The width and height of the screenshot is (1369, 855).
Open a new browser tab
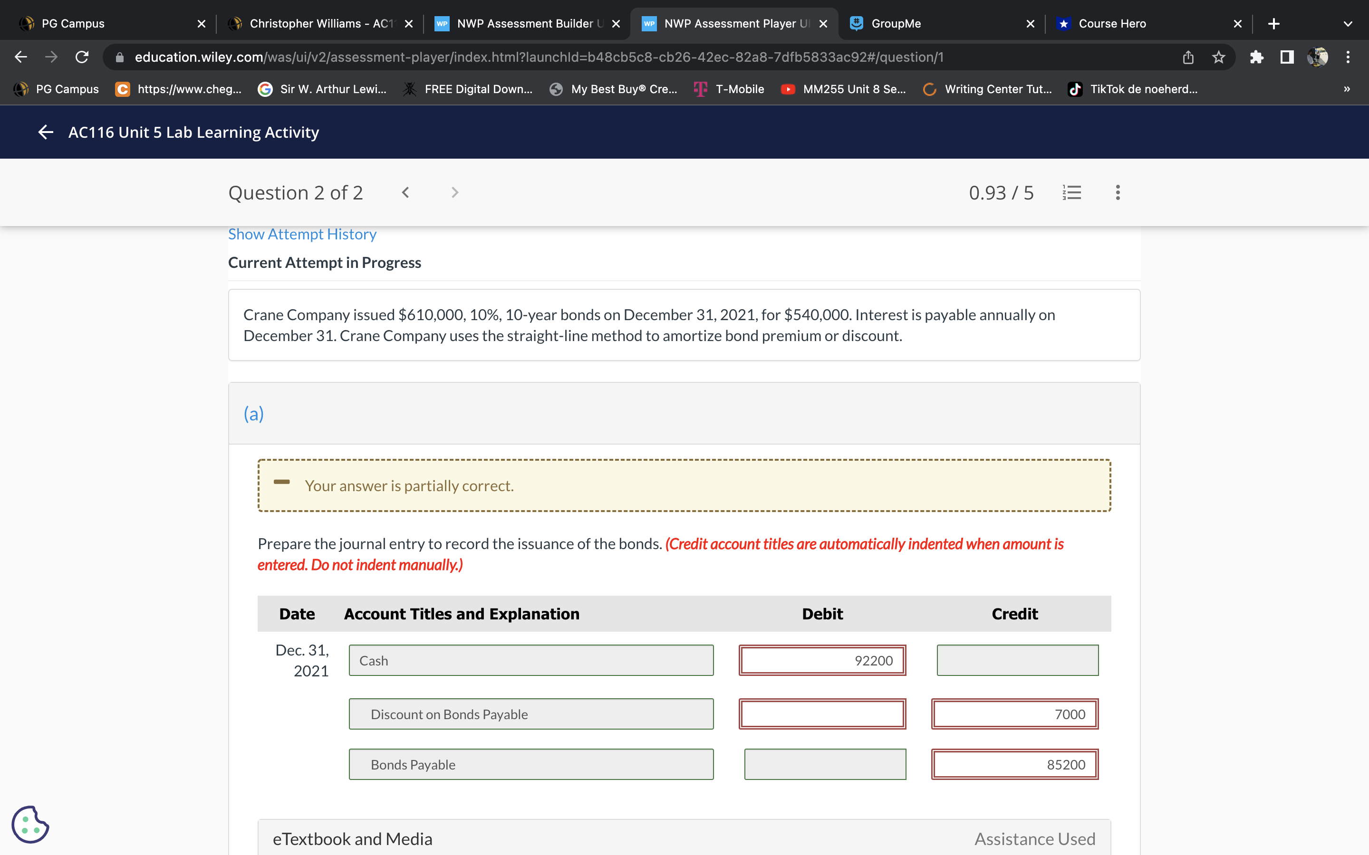(x=1273, y=24)
